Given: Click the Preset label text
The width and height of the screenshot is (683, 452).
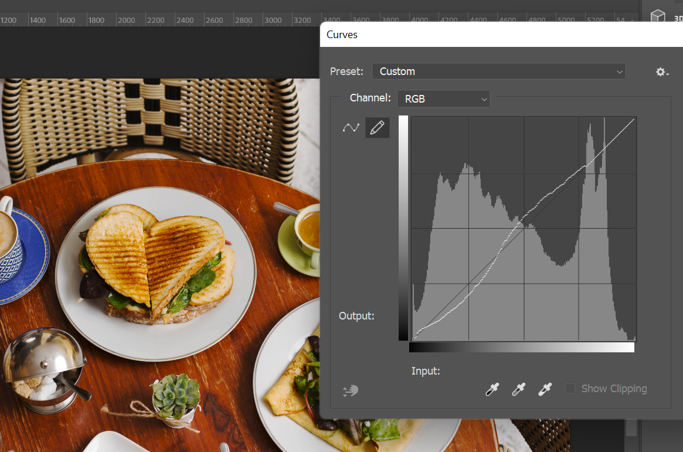Looking at the screenshot, I should 346,72.
